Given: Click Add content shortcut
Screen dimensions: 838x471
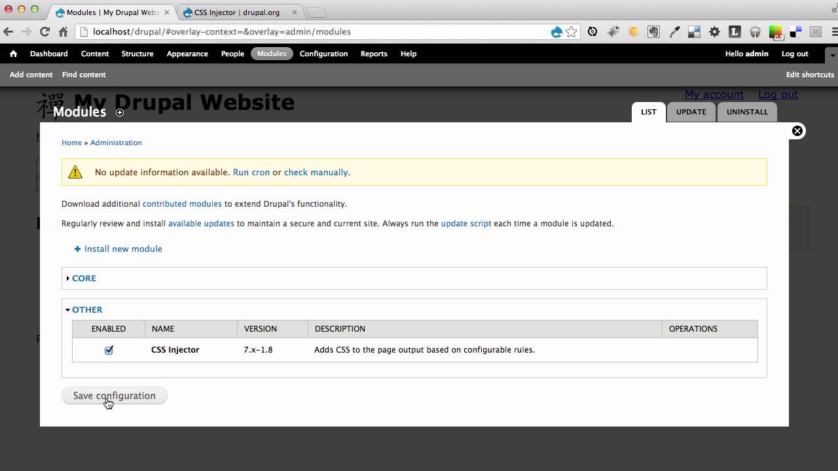Looking at the screenshot, I should tap(31, 75).
